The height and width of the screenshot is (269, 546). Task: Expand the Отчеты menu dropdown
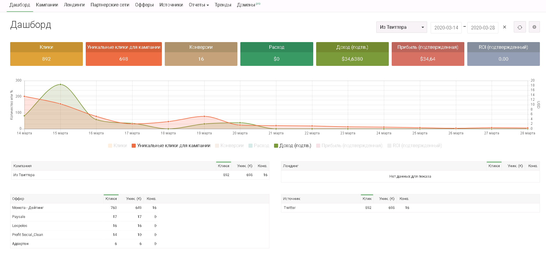pyautogui.click(x=199, y=5)
